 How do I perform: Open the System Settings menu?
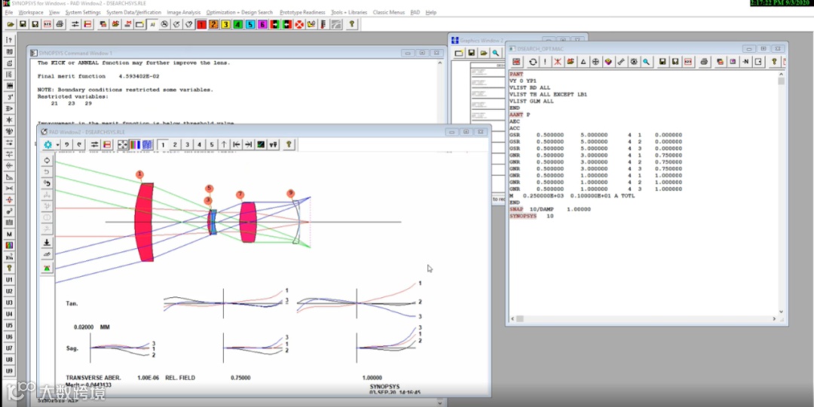tap(83, 12)
